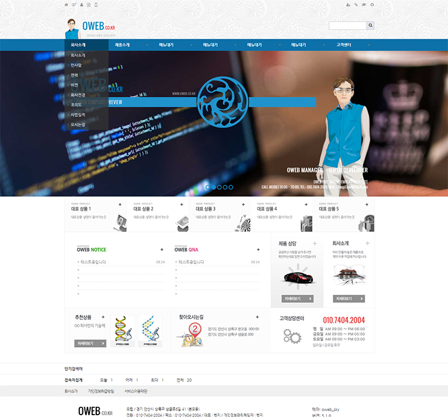Click the map pin image in 찾아오시는길

(x=191, y=335)
